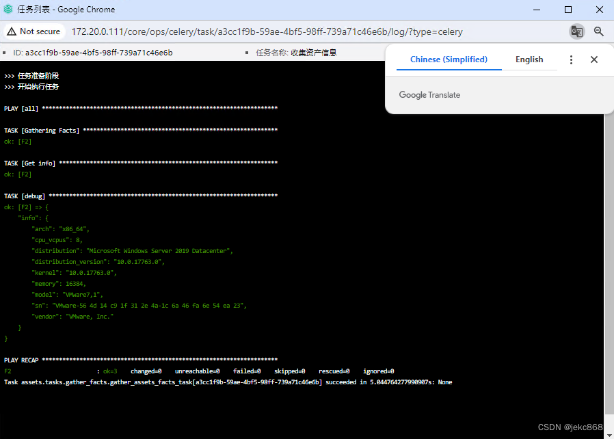The image size is (614, 439).
Task: Click the "kernel": "10.0.17763.0" line
Action: (x=74, y=273)
